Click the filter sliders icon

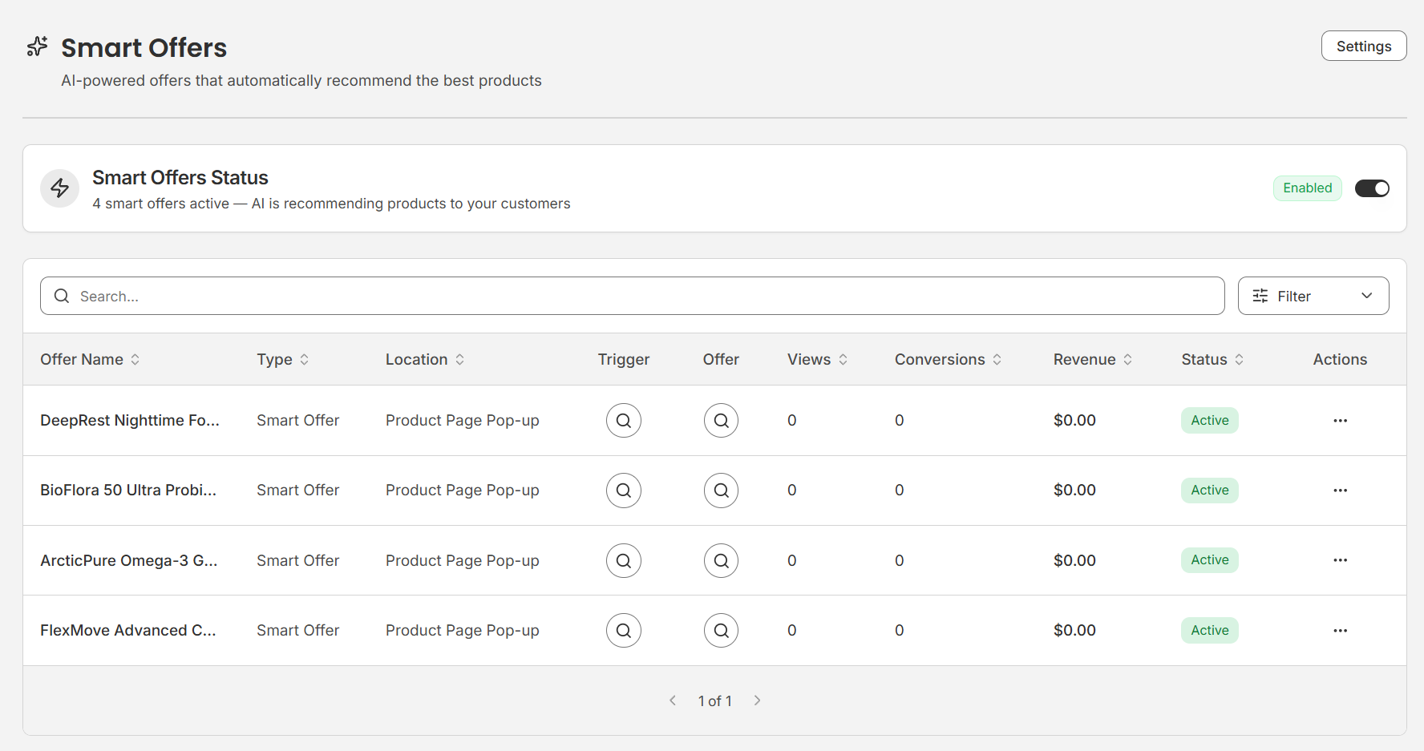(x=1260, y=296)
